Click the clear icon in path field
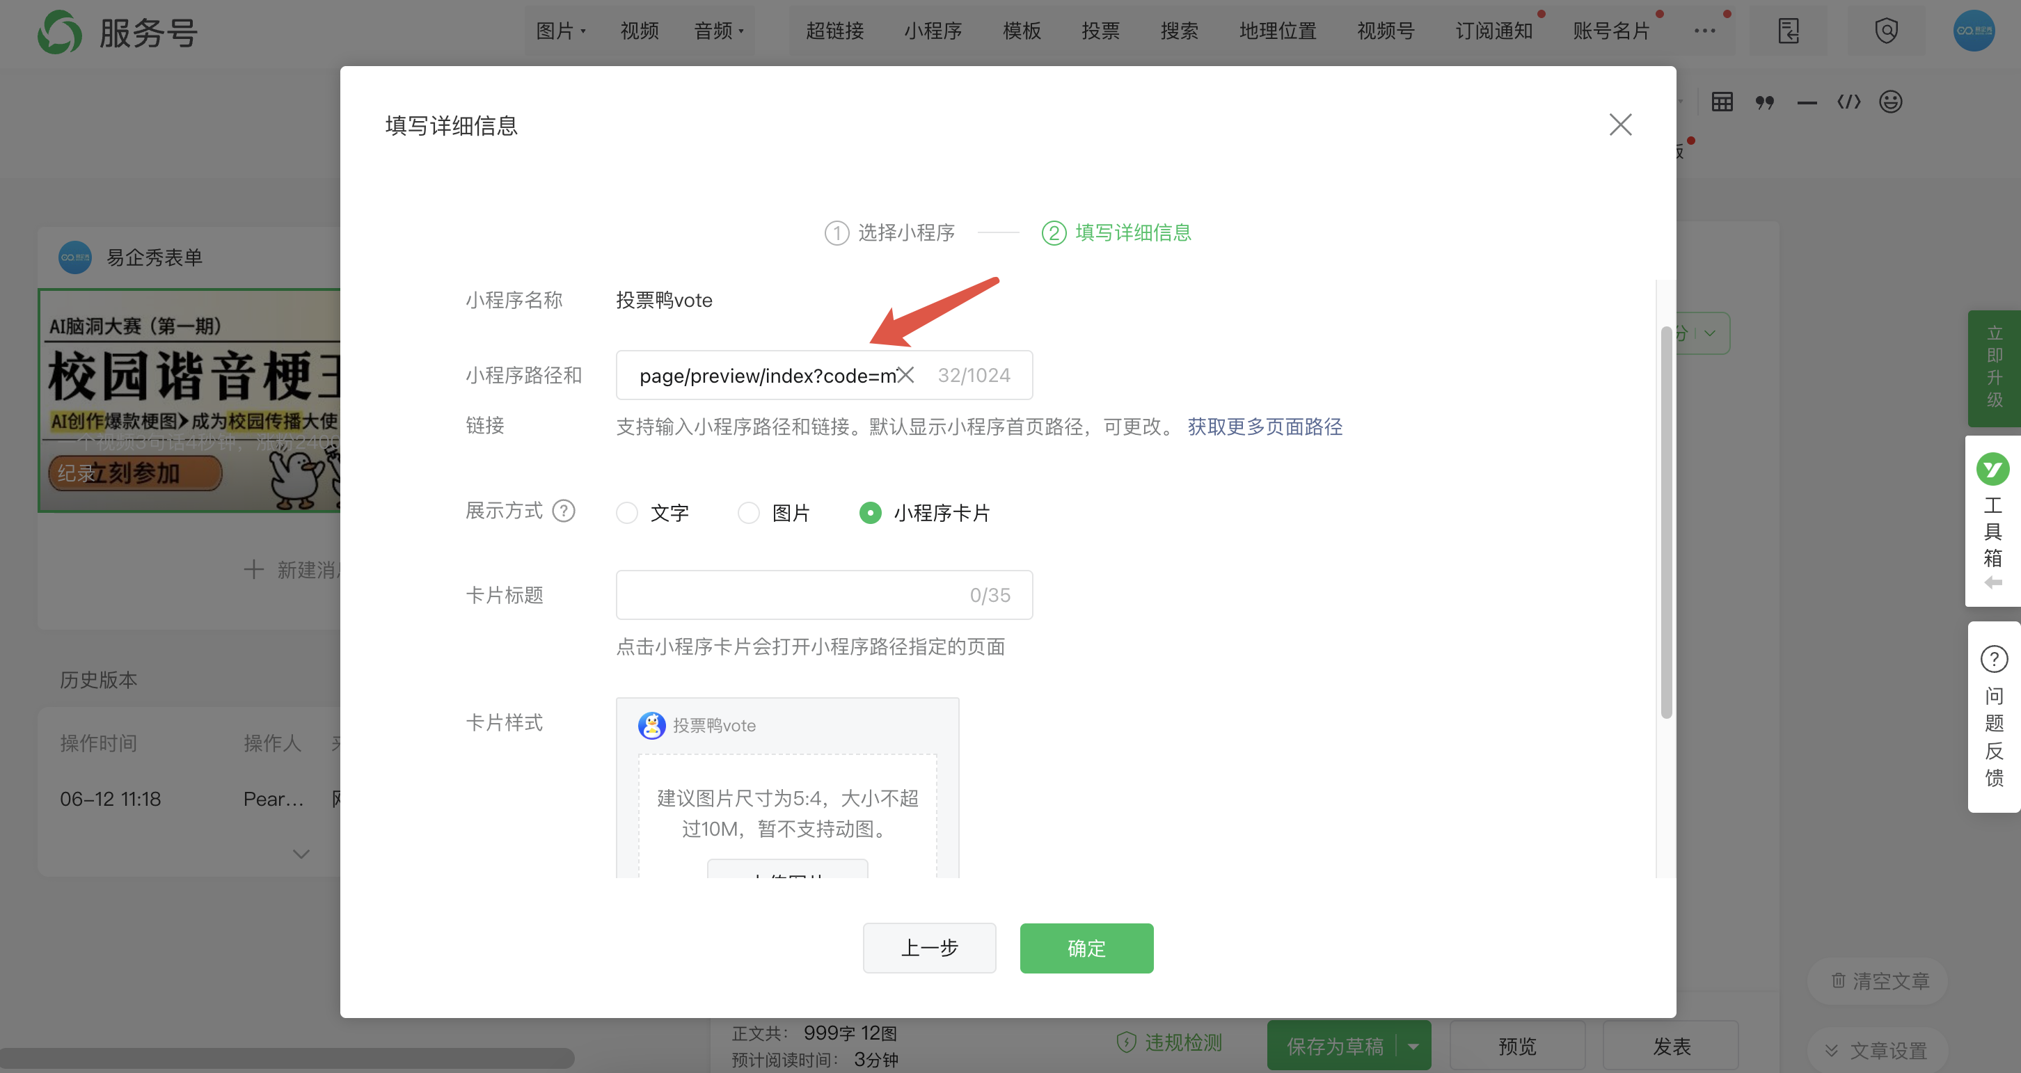This screenshot has height=1073, width=2021. pyautogui.click(x=905, y=375)
